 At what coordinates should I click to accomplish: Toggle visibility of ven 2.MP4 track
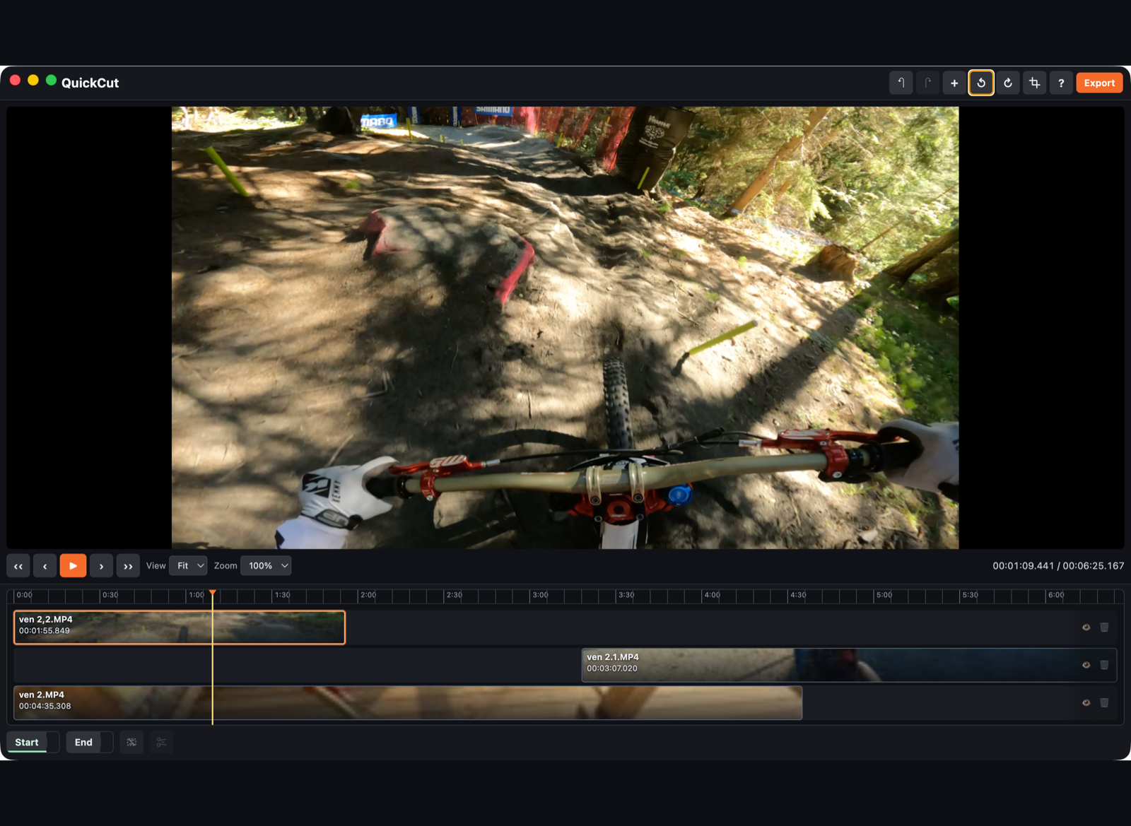(x=1086, y=703)
